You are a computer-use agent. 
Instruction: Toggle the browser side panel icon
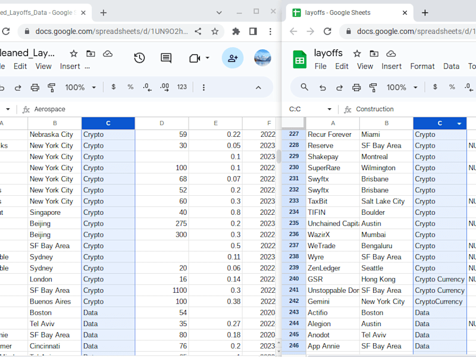pos(253,32)
